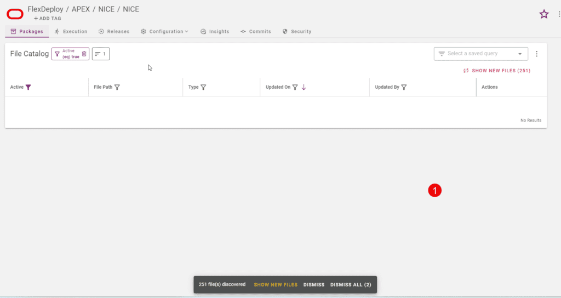This screenshot has height=298, width=561.
Task: Open File Catalog more options menu
Action: (536, 54)
